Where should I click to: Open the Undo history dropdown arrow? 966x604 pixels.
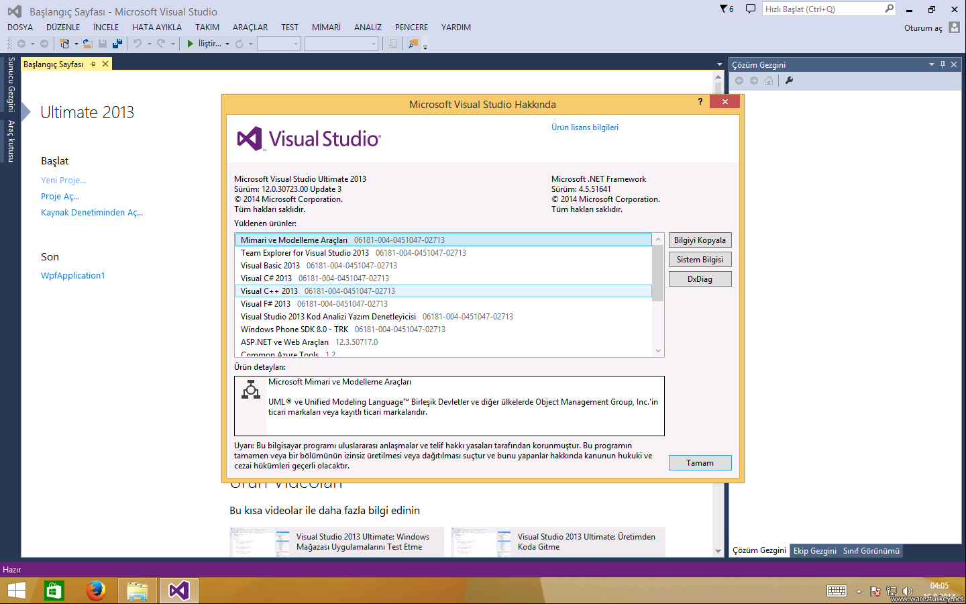(149, 44)
